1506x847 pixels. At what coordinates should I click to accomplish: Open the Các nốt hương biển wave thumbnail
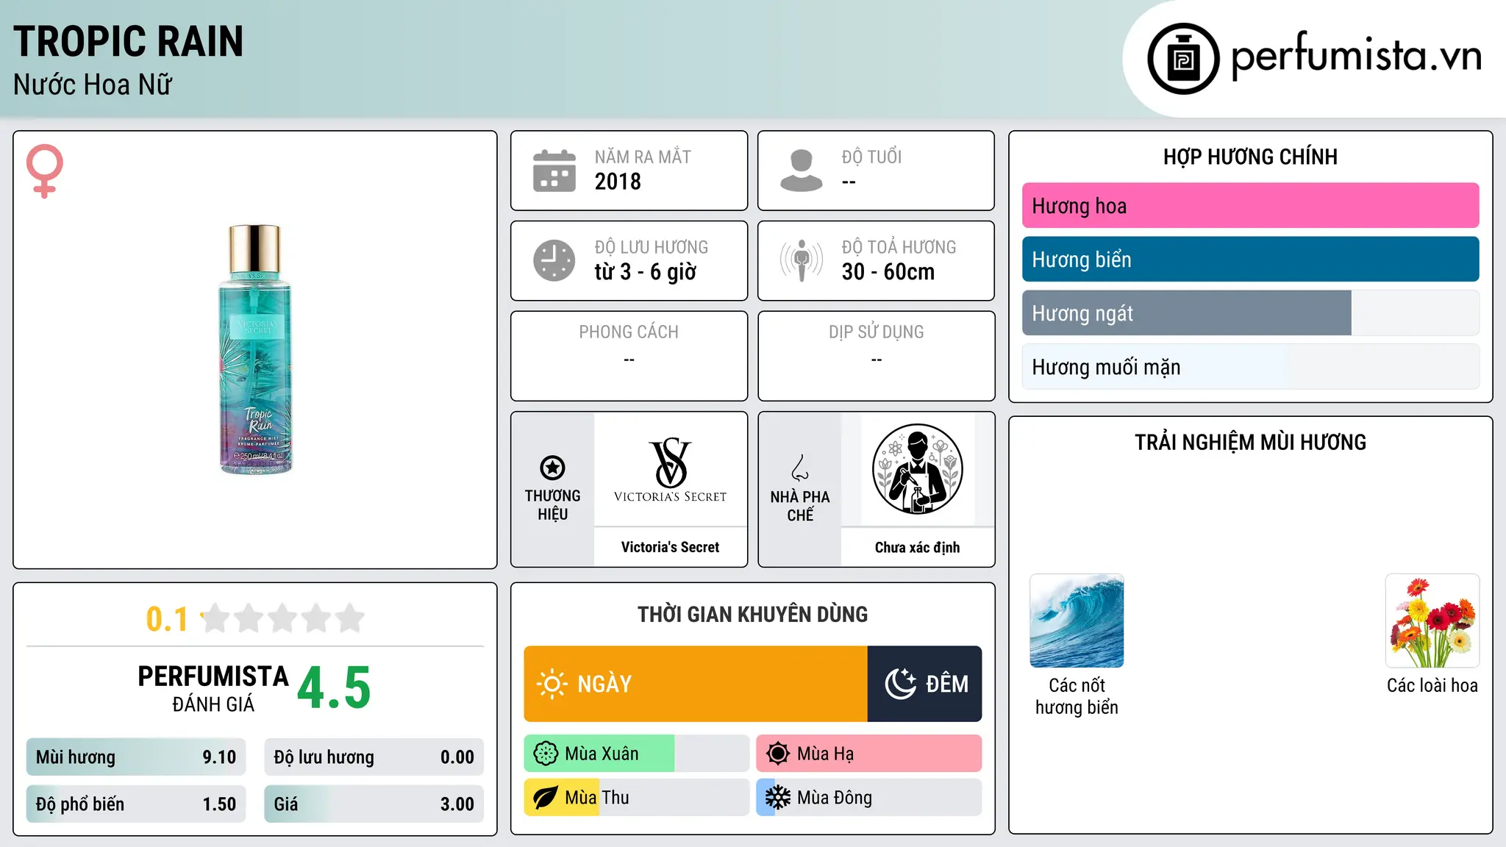(x=1077, y=621)
